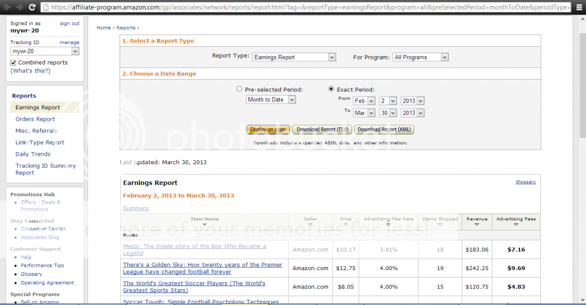Go to Reports breadcrumb
The height and width of the screenshot is (305, 586).
coord(126,27)
